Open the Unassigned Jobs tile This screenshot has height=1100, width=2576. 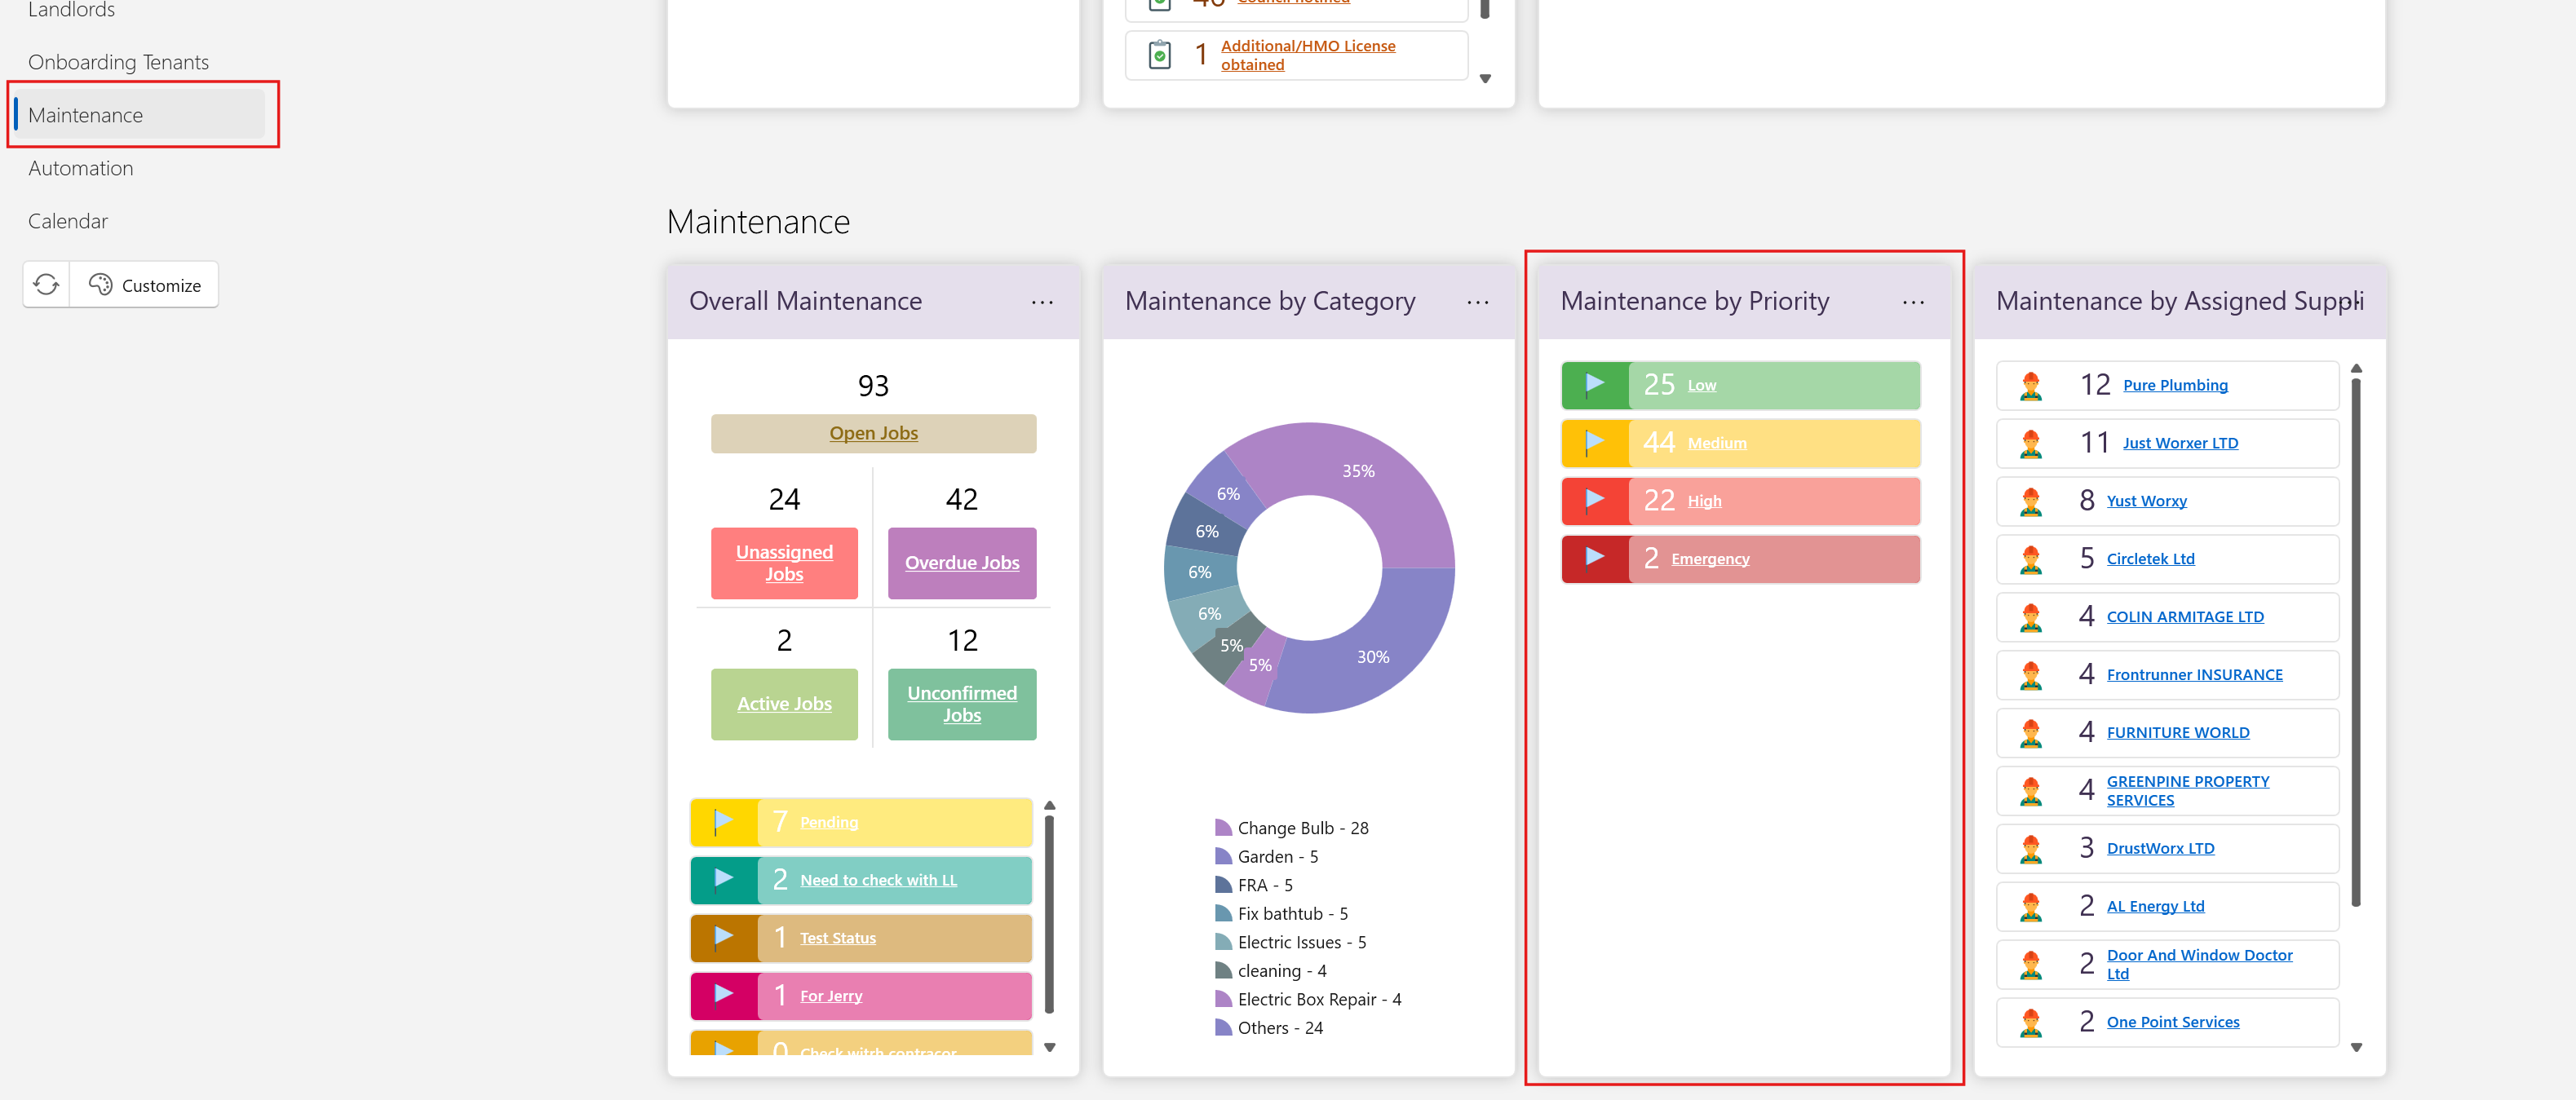point(784,563)
